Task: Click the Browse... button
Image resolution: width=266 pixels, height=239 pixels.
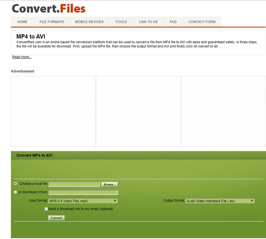Action: pos(110,184)
